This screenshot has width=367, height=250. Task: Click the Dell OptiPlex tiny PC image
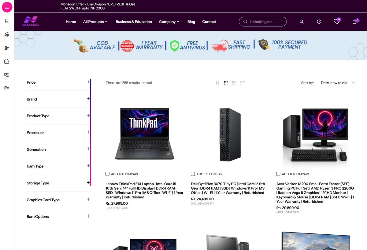(230, 134)
